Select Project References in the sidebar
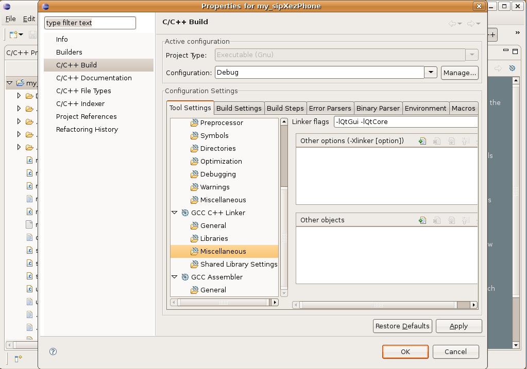 (87, 116)
